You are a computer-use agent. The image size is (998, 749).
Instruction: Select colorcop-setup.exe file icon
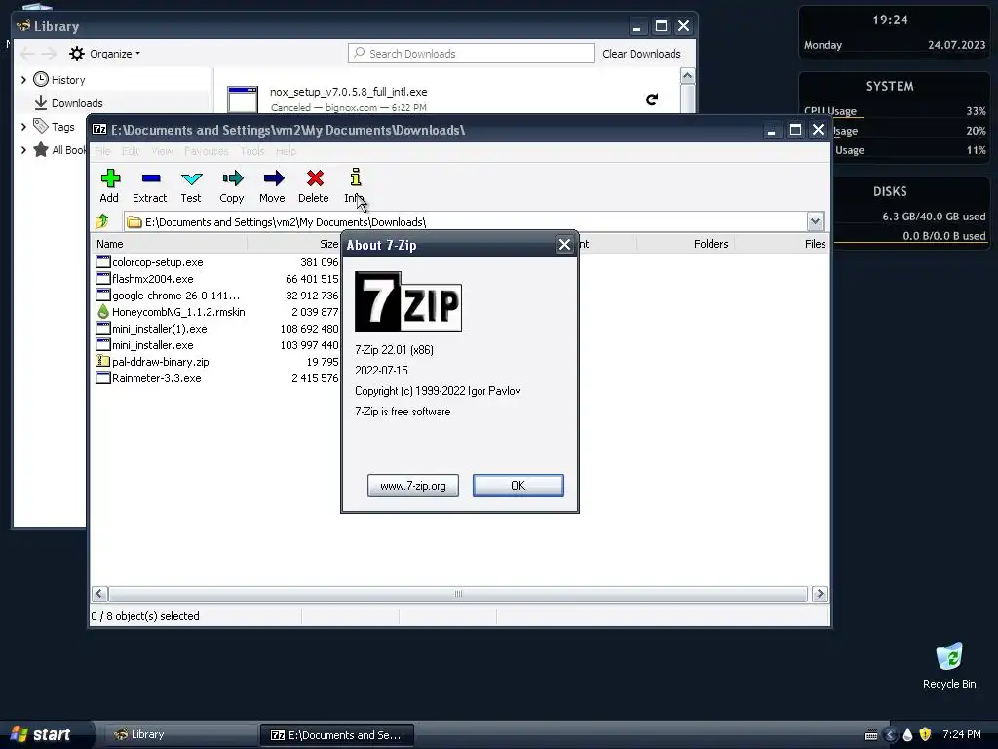(x=103, y=261)
